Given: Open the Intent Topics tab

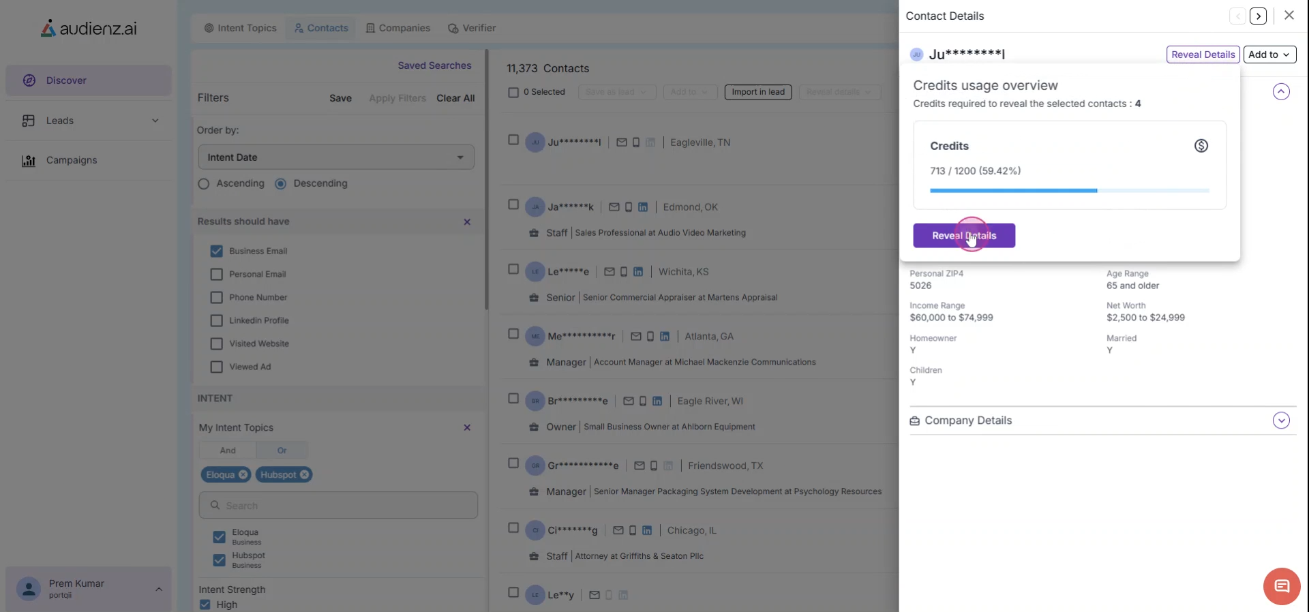Looking at the screenshot, I should coord(241,28).
